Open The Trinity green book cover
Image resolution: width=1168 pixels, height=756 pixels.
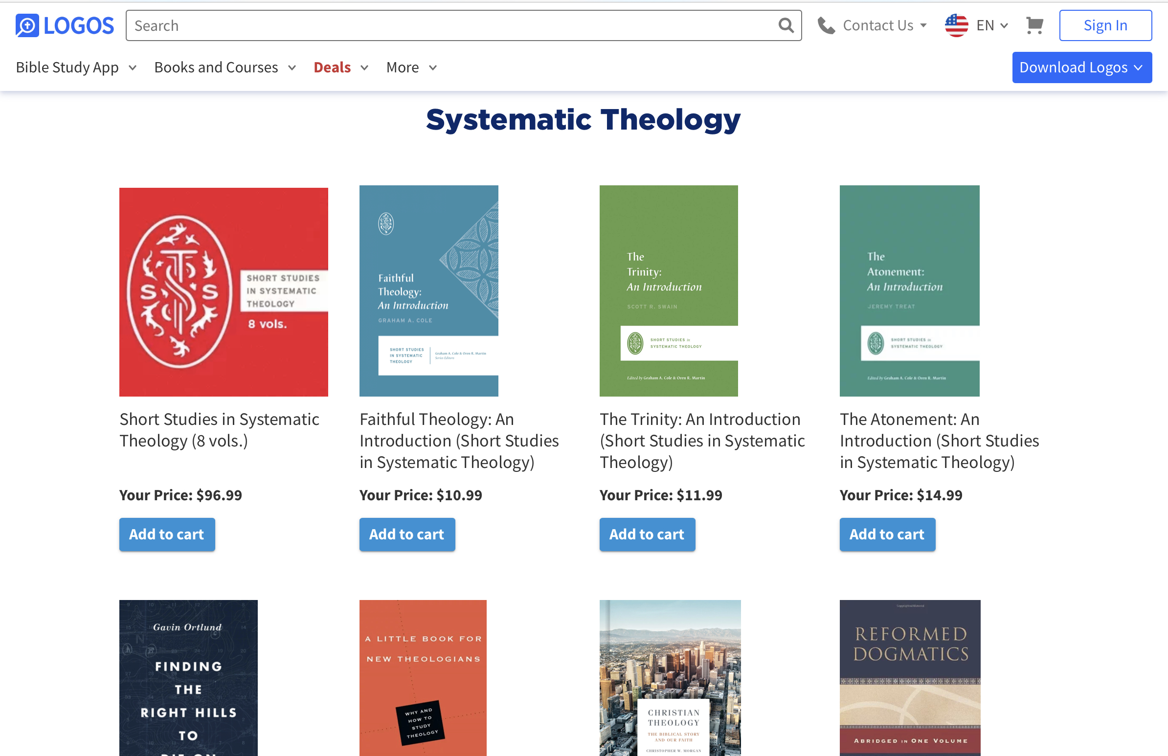pos(669,291)
